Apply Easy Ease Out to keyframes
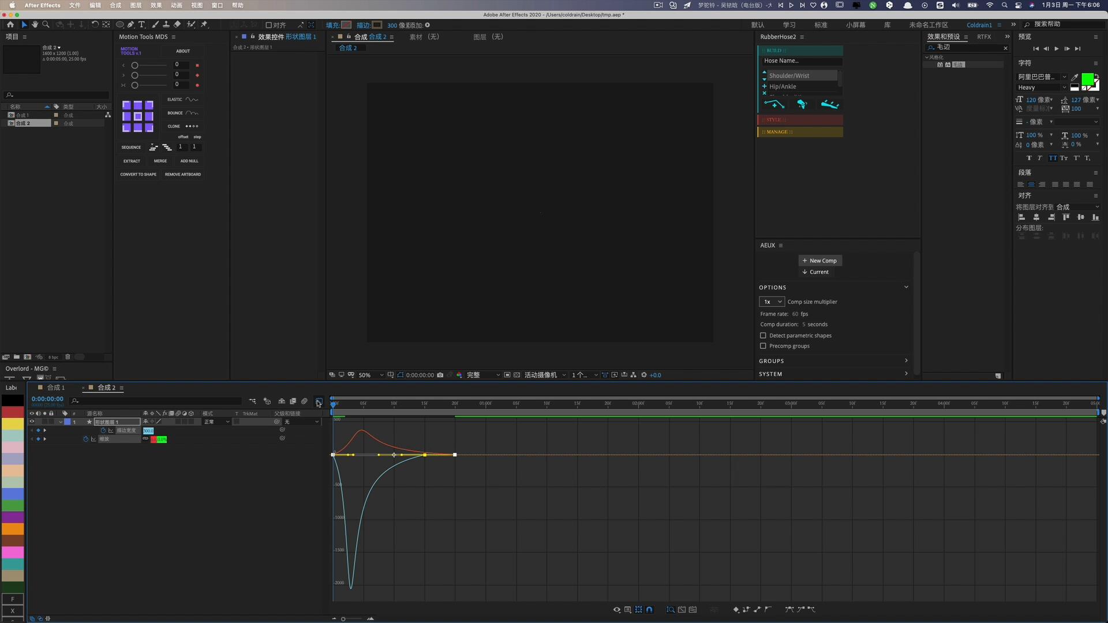This screenshot has width=1108, height=623. [811, 609]
